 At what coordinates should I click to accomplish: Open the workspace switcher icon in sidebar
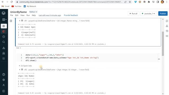[4, 20]
